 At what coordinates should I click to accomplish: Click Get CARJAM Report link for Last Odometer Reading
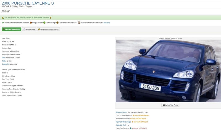coord(141,115)
